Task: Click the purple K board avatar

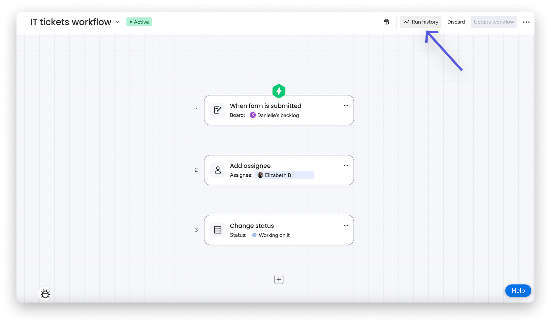Action: click(x=253, y=115)
